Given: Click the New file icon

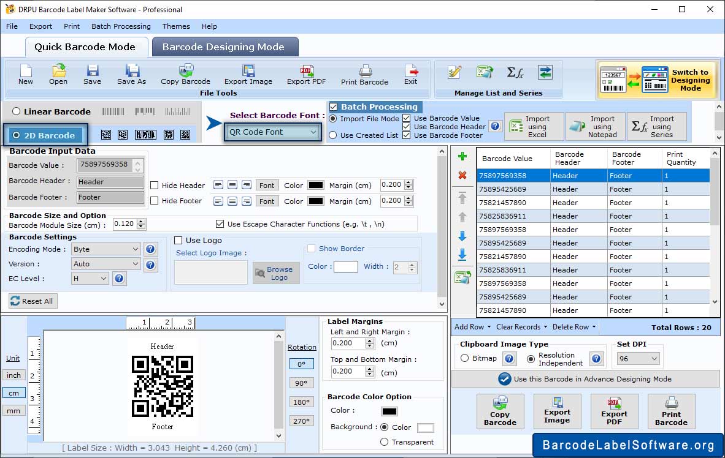Looking at the screenshot, I should [x=25, y=74].
